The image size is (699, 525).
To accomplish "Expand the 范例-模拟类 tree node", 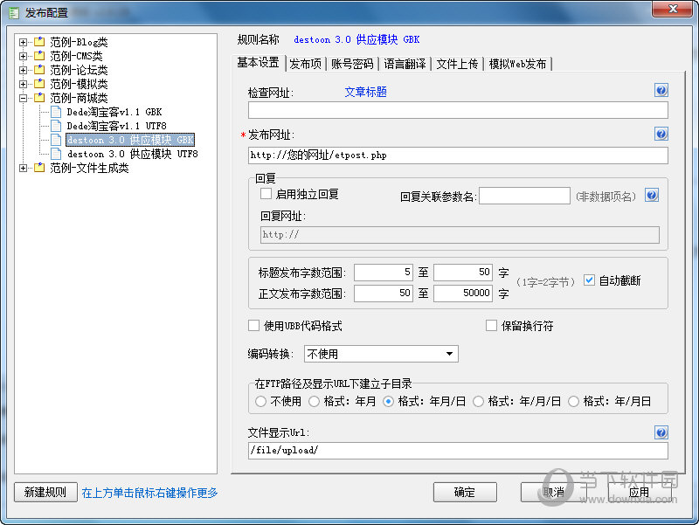I will pyautogui.click(x=24, y=84).
